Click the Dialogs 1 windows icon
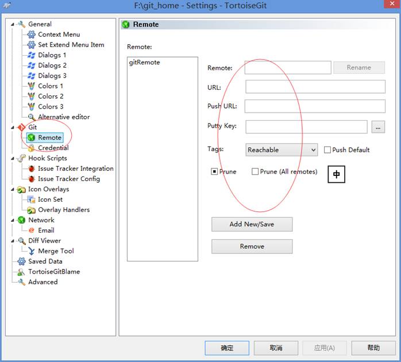This screenshot has width=401, height=362. [x=31, y=55]
